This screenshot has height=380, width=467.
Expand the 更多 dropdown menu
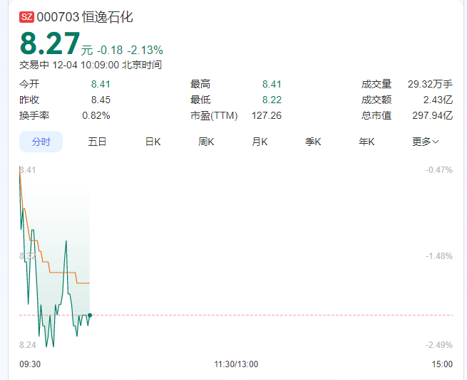[425, 142]
